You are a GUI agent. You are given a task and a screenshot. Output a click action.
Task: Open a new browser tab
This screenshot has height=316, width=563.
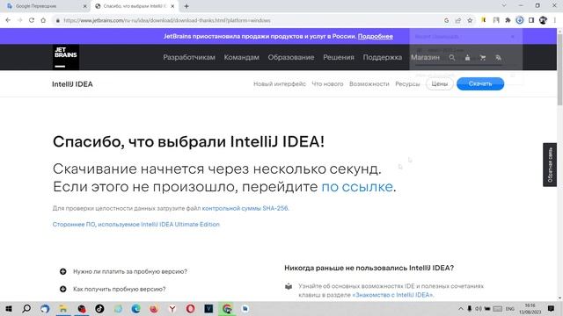click(x=186, y=6)
